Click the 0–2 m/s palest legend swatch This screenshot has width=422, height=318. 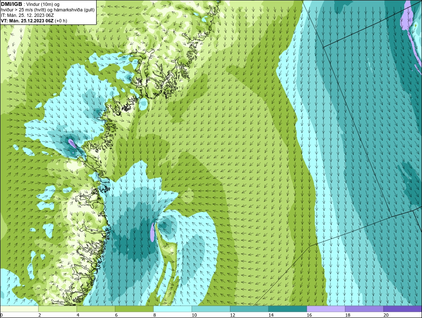[19, 309]
